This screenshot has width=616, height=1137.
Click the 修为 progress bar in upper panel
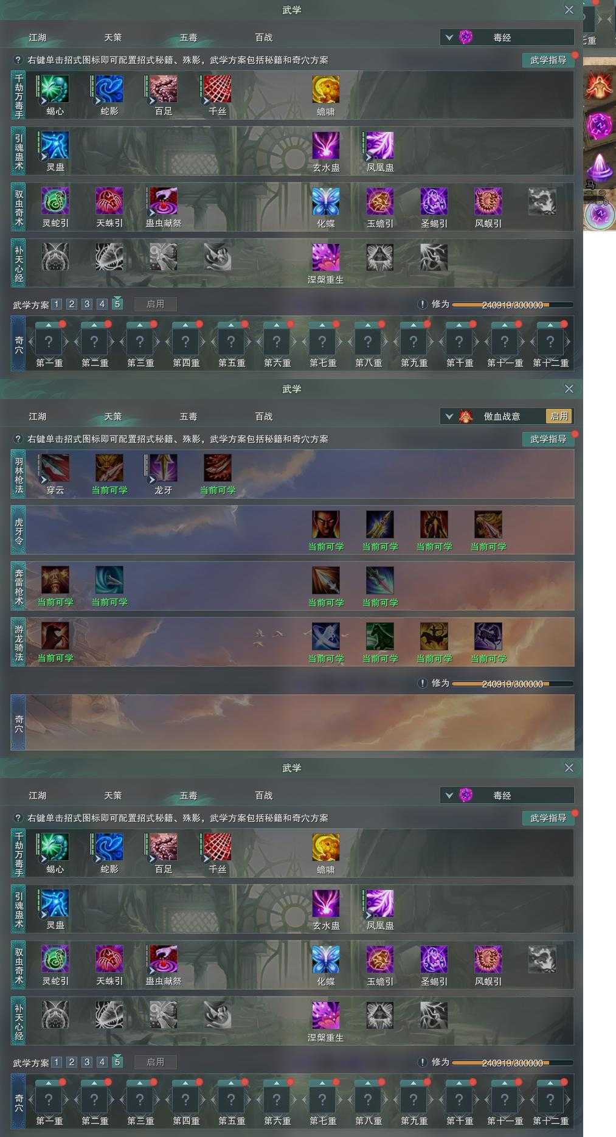tap(513, 305)
